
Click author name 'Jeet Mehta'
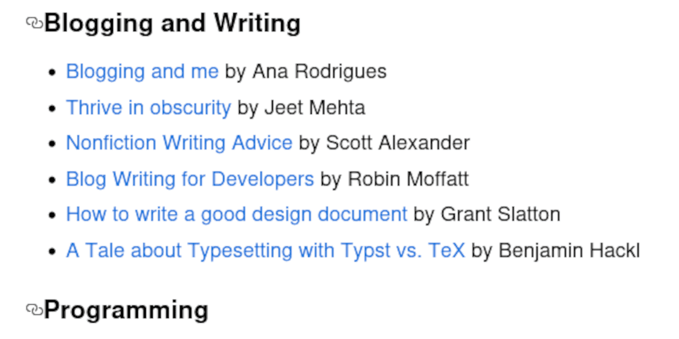pos(315,108)
